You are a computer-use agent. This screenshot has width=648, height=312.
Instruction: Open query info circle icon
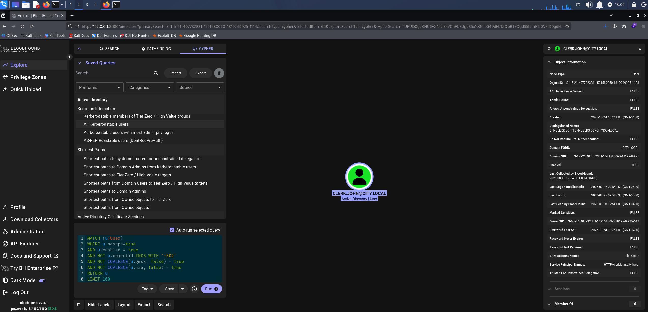(x=194, y=289)
